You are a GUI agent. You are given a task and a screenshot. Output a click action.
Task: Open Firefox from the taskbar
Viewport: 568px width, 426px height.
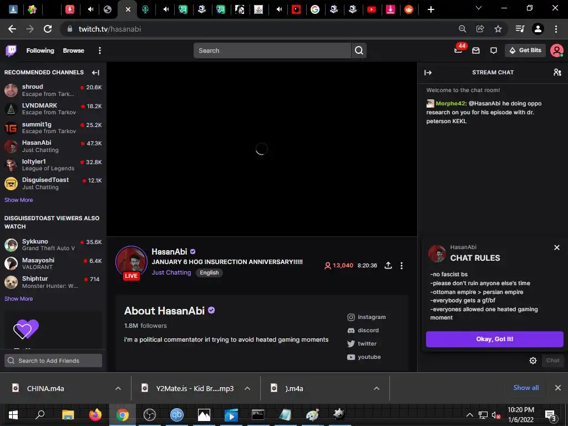[95, 415]
